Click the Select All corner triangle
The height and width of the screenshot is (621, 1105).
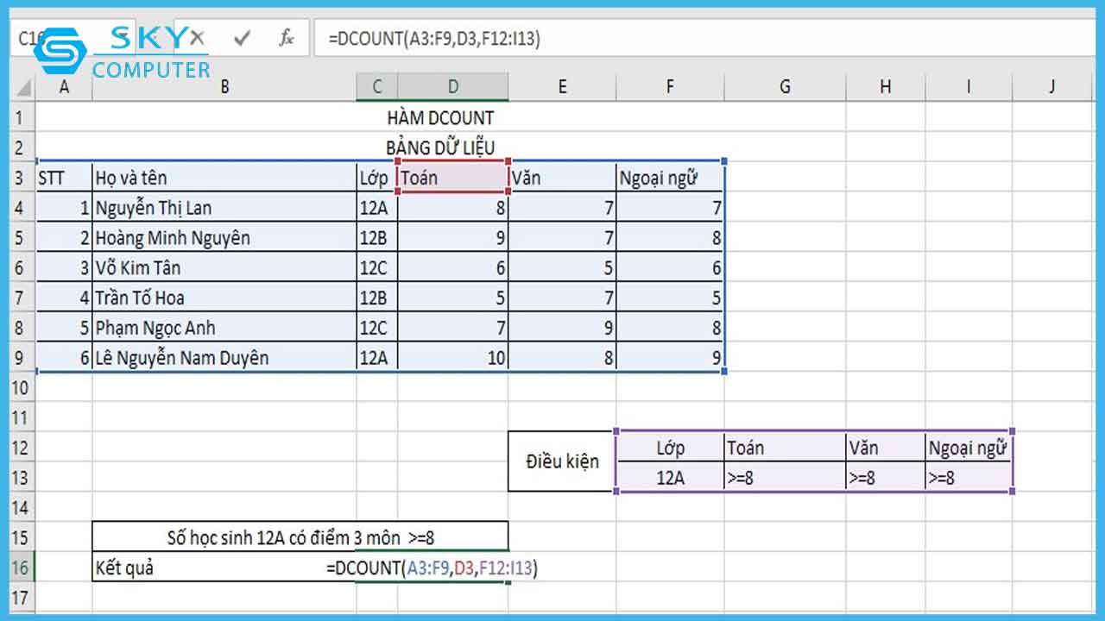[23, 87]
